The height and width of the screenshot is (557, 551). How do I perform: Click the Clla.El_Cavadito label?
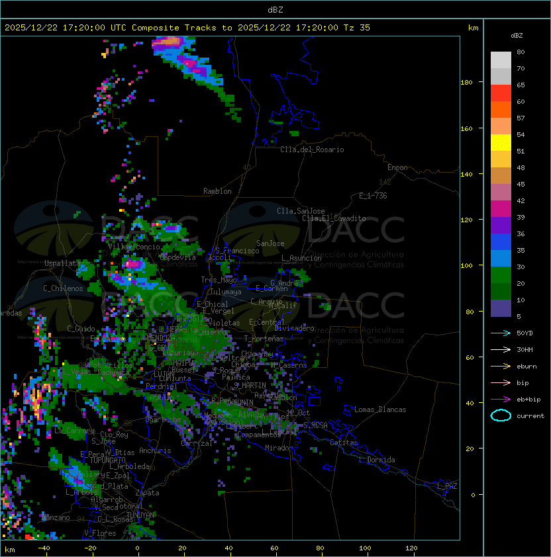coord(334,218)
